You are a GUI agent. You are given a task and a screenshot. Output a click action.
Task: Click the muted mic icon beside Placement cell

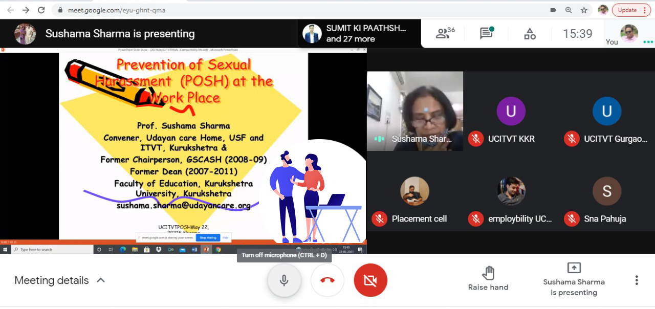pos(379,219)
